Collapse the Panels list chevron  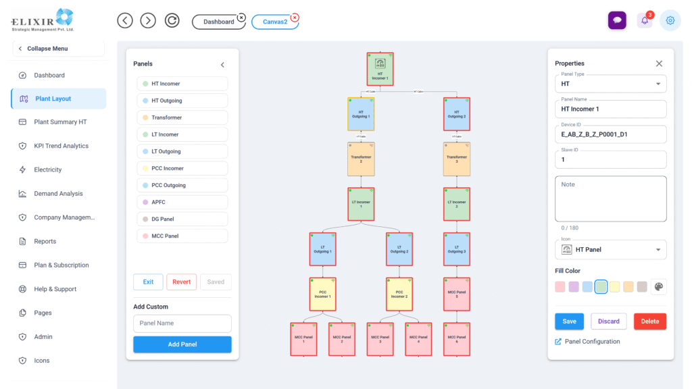(x=222, y=65)
